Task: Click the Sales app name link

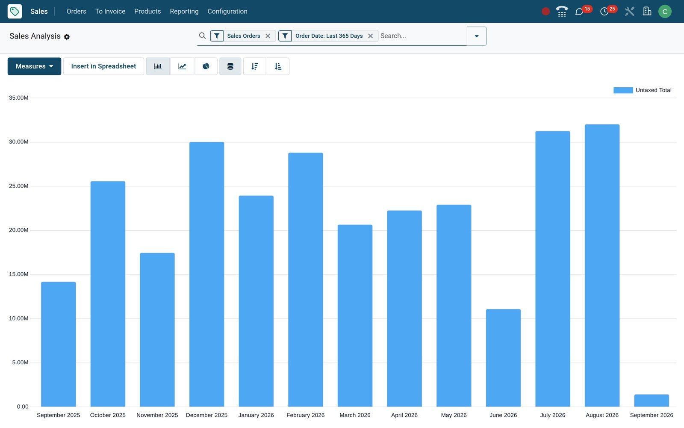Action: pos(39,11)
